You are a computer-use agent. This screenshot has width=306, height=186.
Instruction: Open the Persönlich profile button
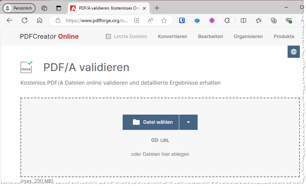coord(19,8)
